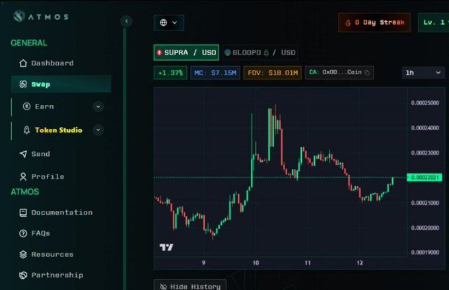This screenshot has height=290, width=449.
Task: Click the 0.00025000 price axis label
Action: (425, 103)
